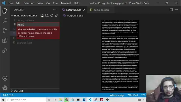The height and width of the screenshot is (102, 181).
Task: Click the New Folder icon in Explorer
Action: [x=47, y=16]
